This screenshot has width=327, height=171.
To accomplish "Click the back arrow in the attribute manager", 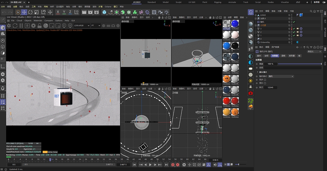I will click(297, 47).
